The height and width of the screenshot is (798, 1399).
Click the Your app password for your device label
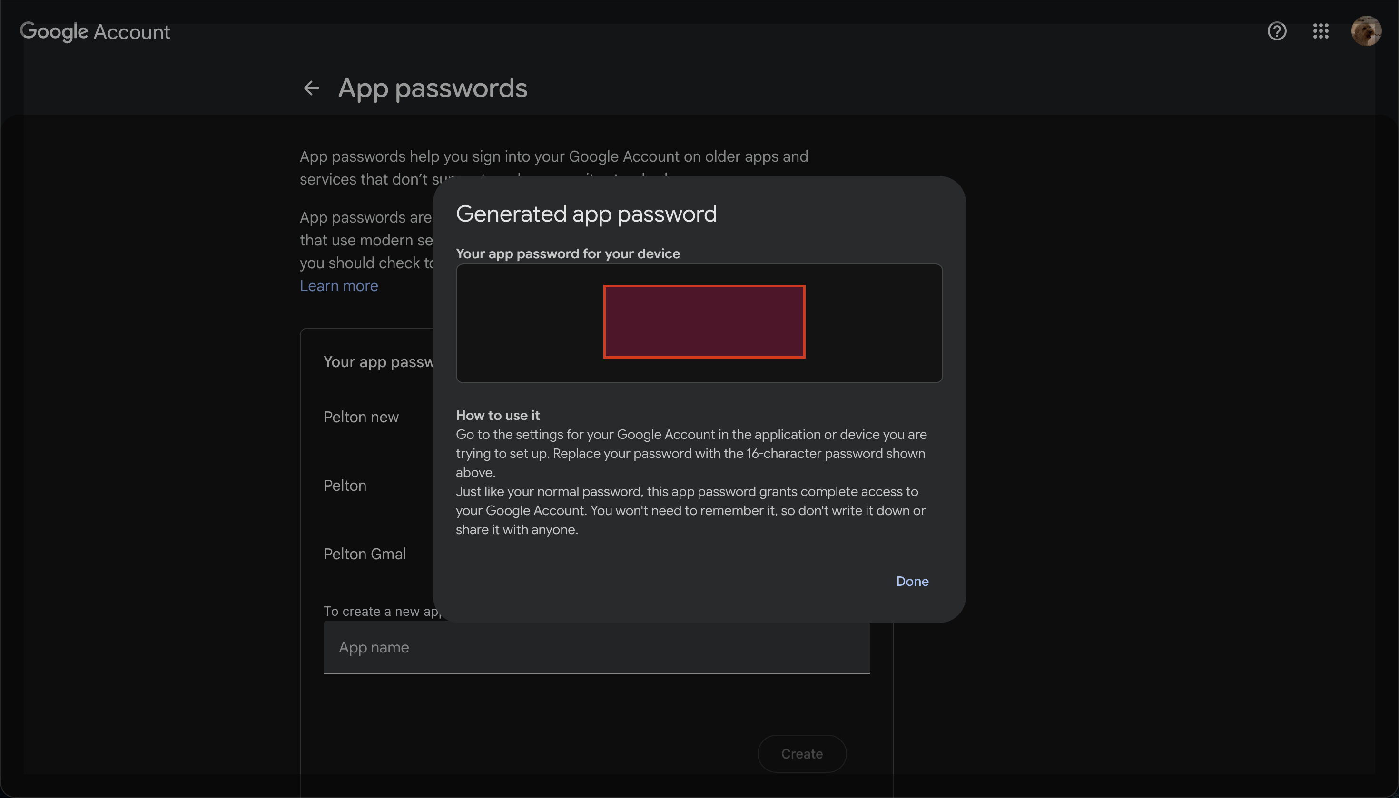568,254
